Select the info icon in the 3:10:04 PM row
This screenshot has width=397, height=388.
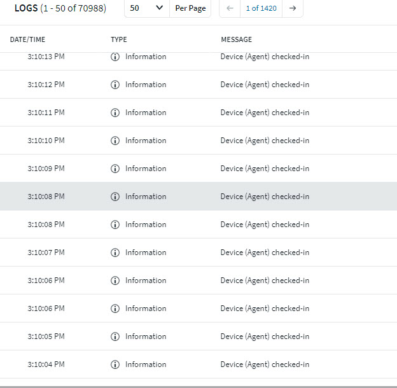[115, 364]
